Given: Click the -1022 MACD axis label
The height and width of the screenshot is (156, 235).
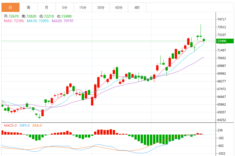Looking at the screenshot, I should (221, 154).
